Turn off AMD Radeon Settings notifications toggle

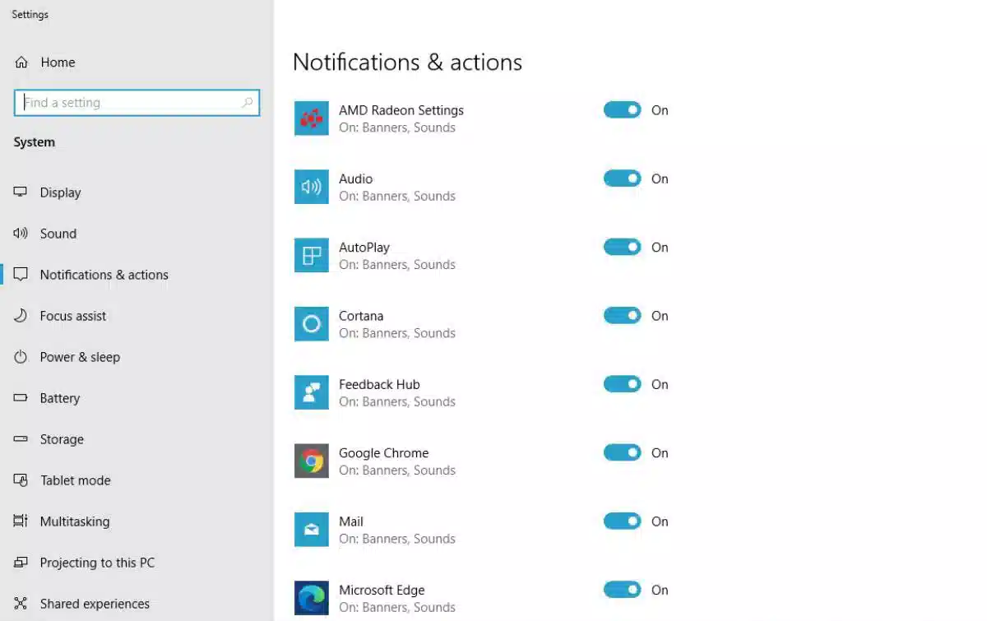tap(622, 110)
